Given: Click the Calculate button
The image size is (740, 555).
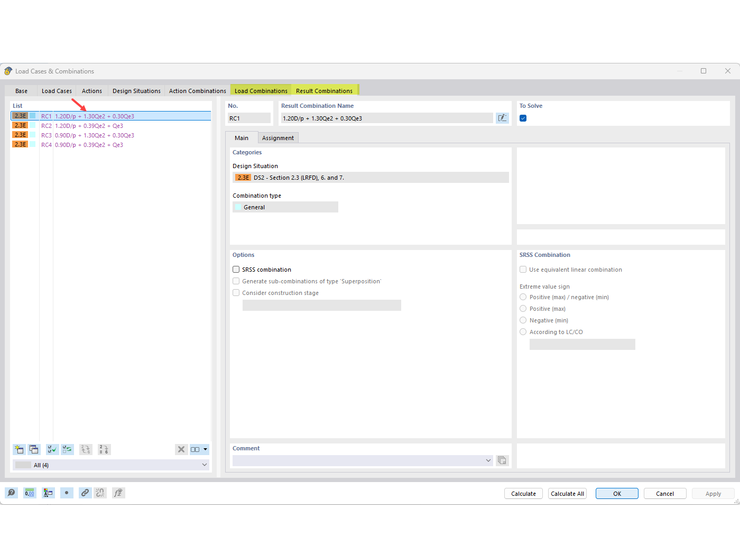Looking at the screenshot, I should point(523,494).
